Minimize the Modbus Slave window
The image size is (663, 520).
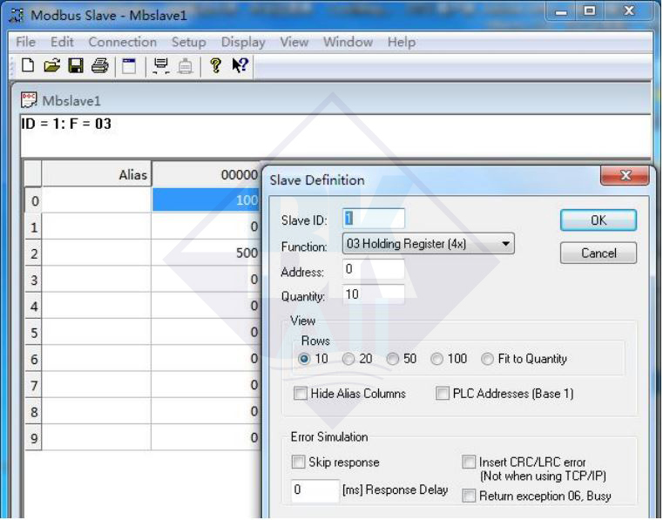coord(561,11)
